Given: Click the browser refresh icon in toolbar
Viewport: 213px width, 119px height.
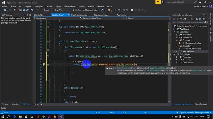Looking at the screenshot, I should pyautogui.click(x=102, y=10).
